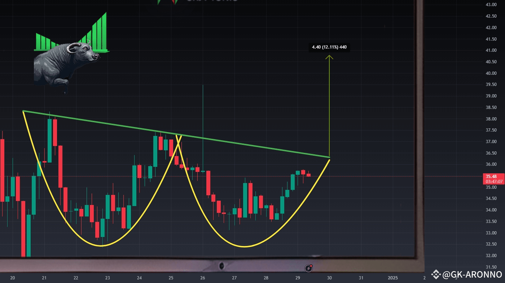This screenshot has width=505, height=283.
Task: Click date 28 on the time axis
Action: click(266, 278)
